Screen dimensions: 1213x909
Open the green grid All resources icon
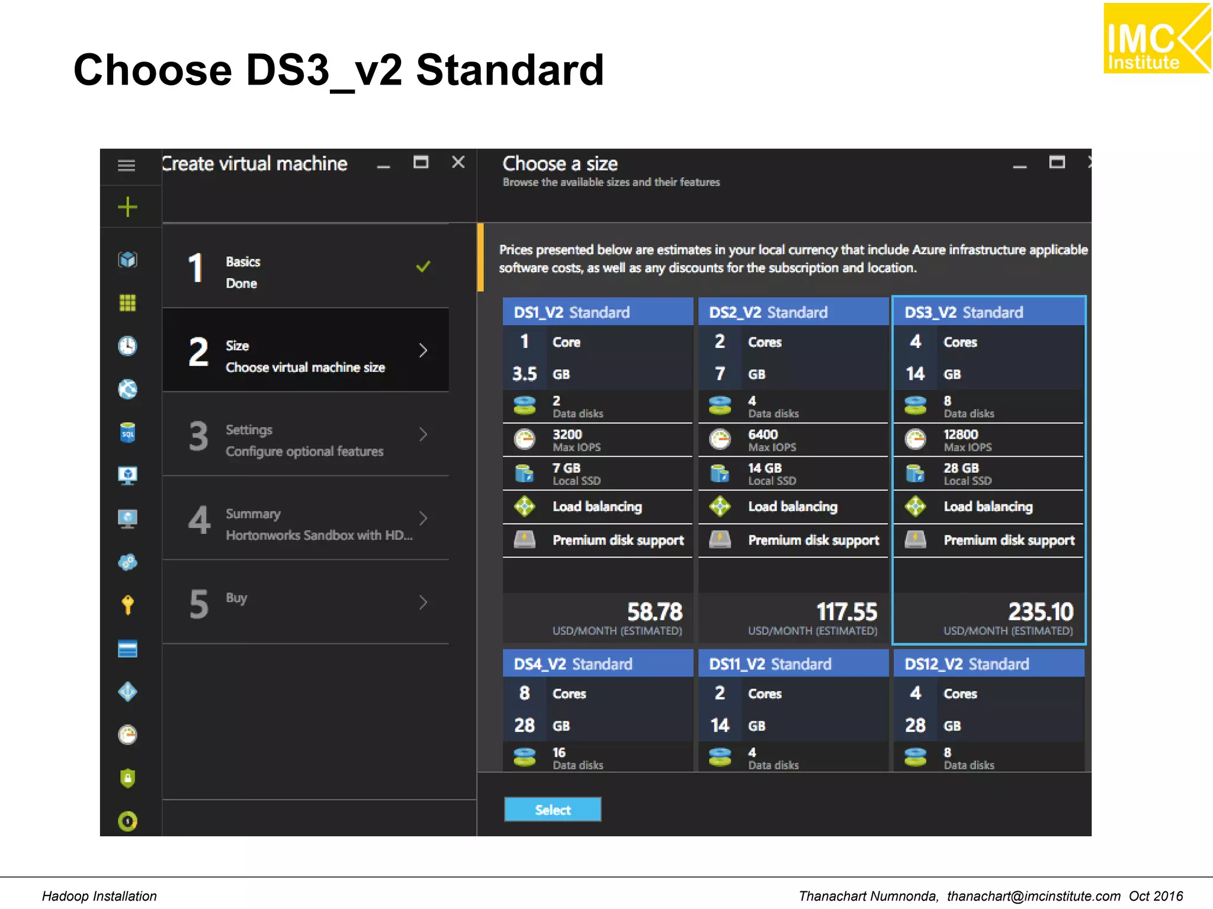coord(127,303)
